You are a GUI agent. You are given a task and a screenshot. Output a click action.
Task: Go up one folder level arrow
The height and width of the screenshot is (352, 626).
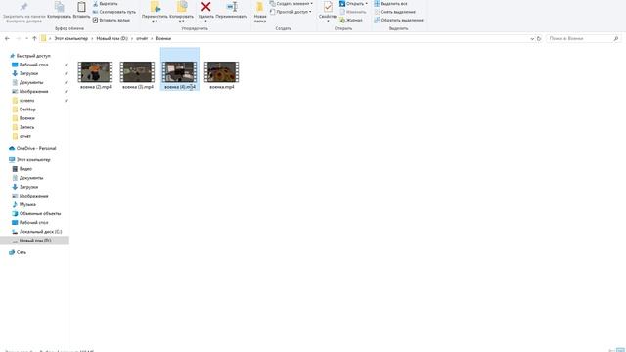click(x=35, y=39)
